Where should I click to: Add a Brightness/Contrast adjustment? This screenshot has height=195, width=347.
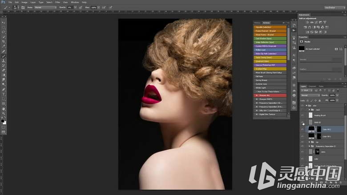[307, 22]
